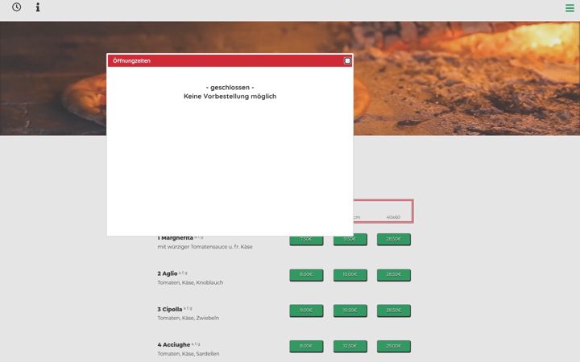
Task: Add Aglio for 10.00€
Action: [x=350, y=275]
